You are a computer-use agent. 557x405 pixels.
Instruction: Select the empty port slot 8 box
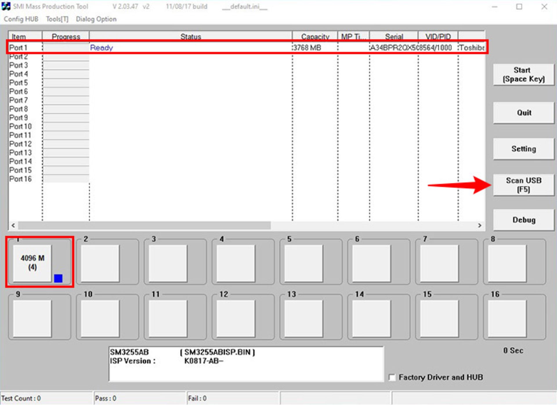point(507,263)
